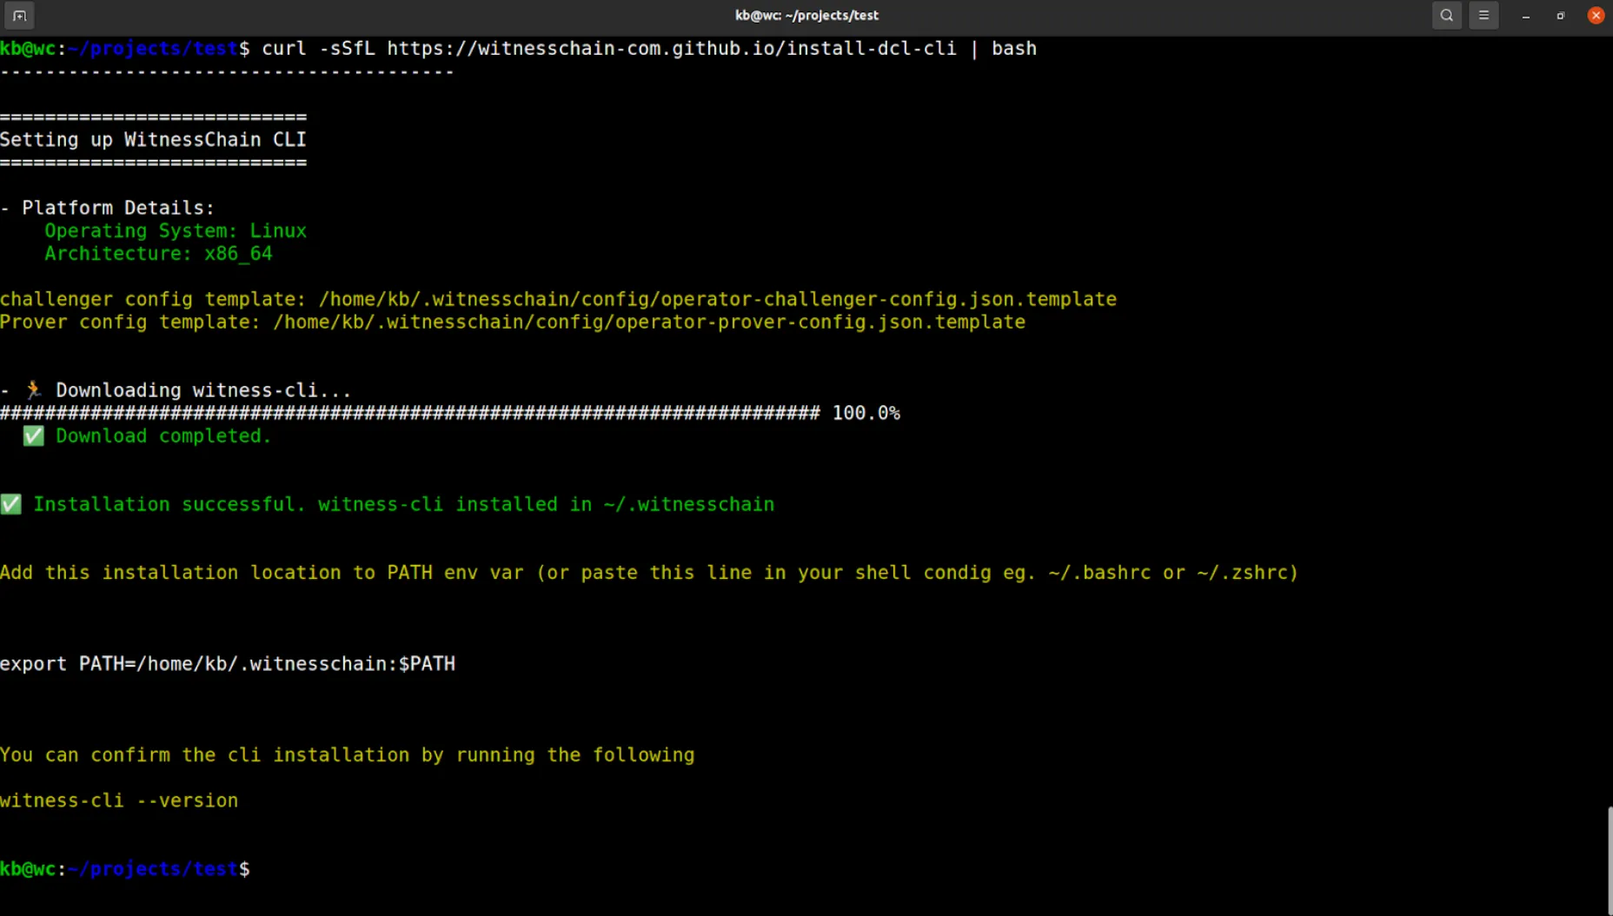Open the hamburger menu in the title bar

click(1484, 16)
